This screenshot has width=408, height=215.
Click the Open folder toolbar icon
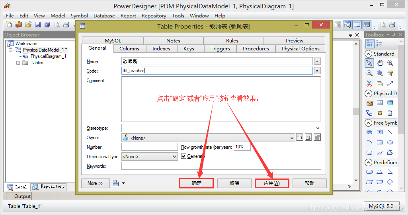pos(28,25)
